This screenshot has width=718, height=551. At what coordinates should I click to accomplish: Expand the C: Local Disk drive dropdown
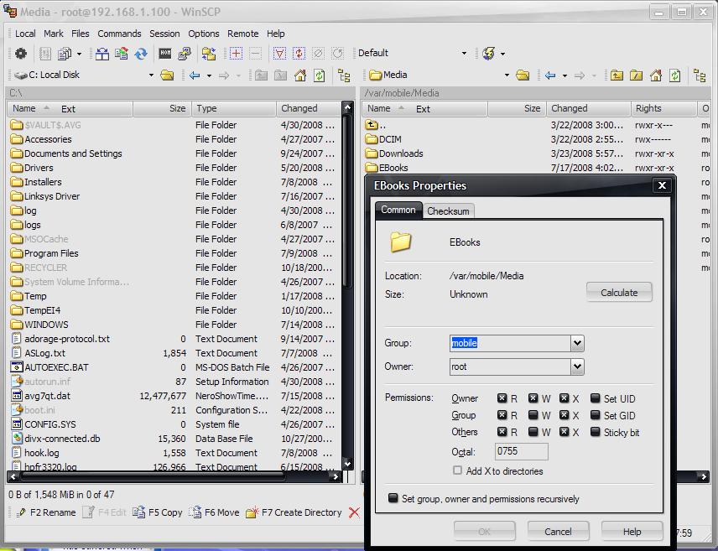click(x=151, y=75)
